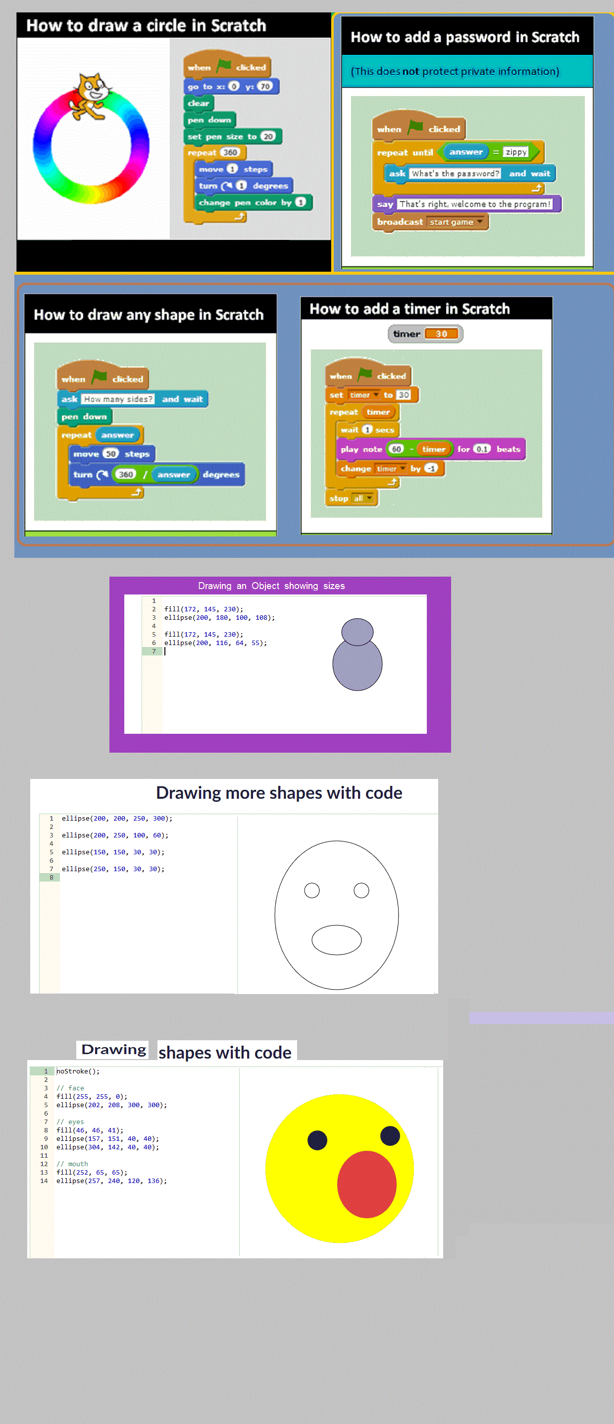Click the loop arrow inside the 'repeat until' block
The width and height of the screenshot is (614, 1424).
536,188
